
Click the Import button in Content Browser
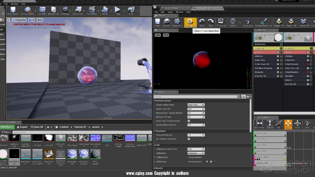click(x=22, y=127)
